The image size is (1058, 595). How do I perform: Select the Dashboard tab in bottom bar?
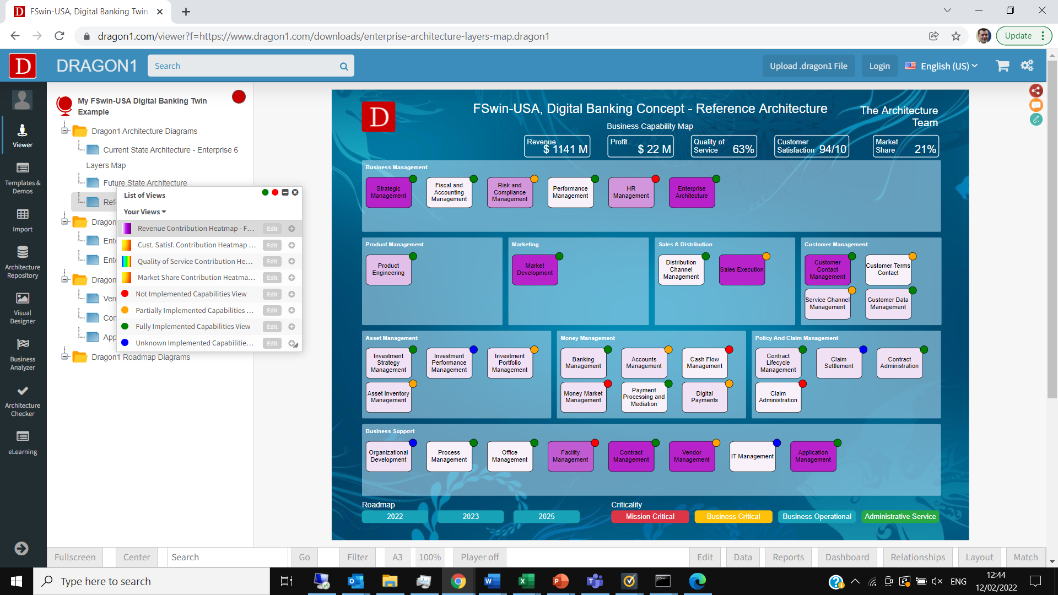(x=846, y=557)
